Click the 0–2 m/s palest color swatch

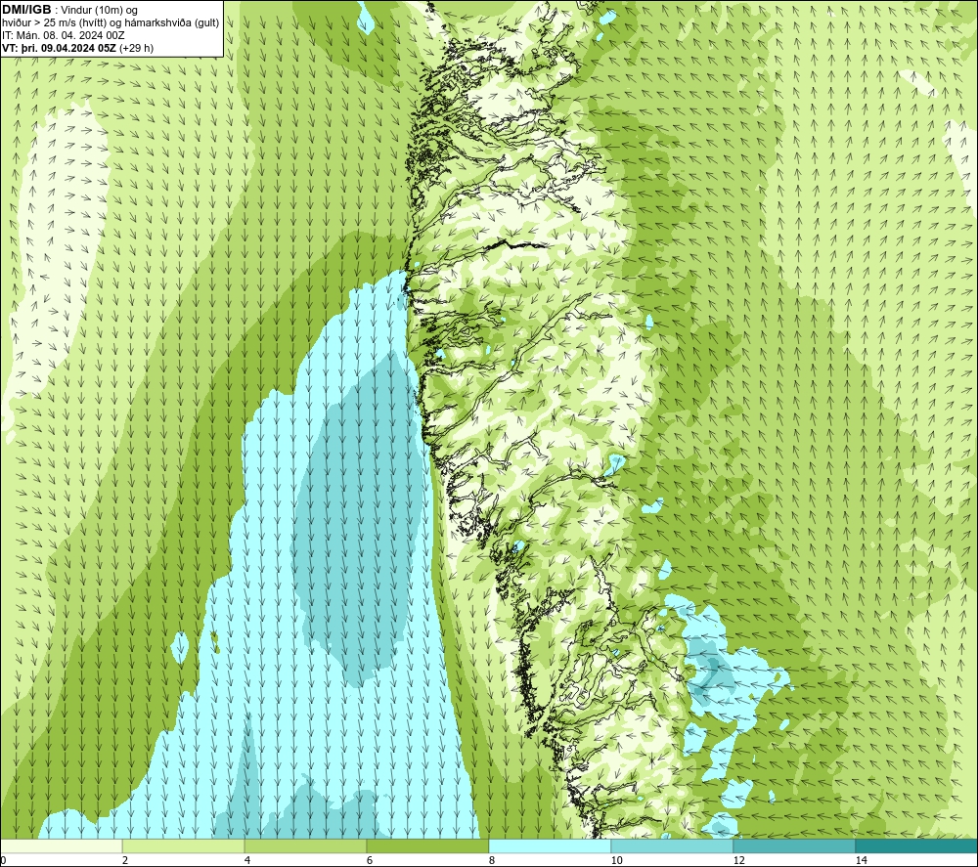pos(61,845)
